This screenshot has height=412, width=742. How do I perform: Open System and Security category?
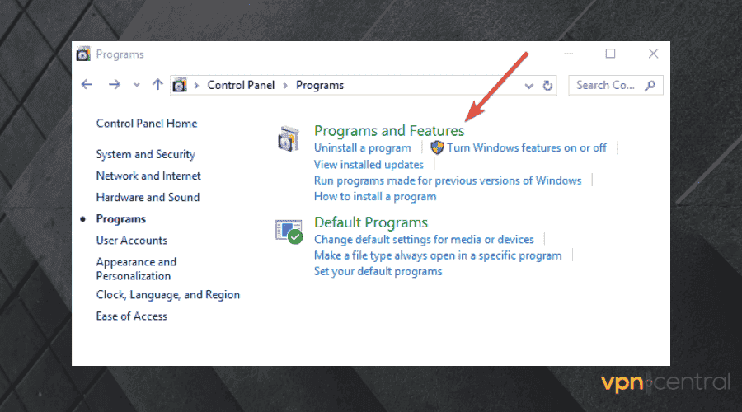pyautogui.click(x=145, y=155)
